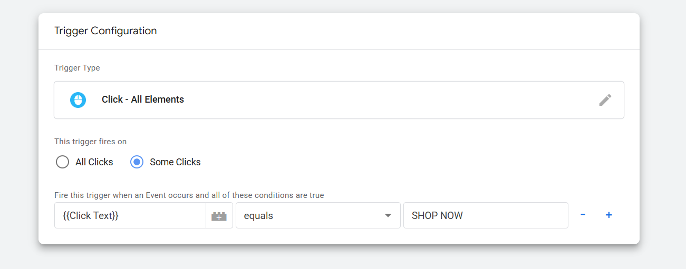Image resolution: width=686 pixels, height=269 pixels.
Task: Click the SHOP NOW value input field
Action: pos(485,215)
